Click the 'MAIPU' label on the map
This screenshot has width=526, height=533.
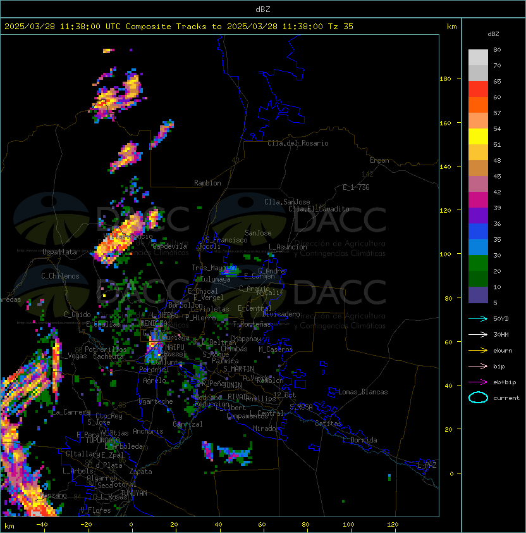(x=174, y=348)
